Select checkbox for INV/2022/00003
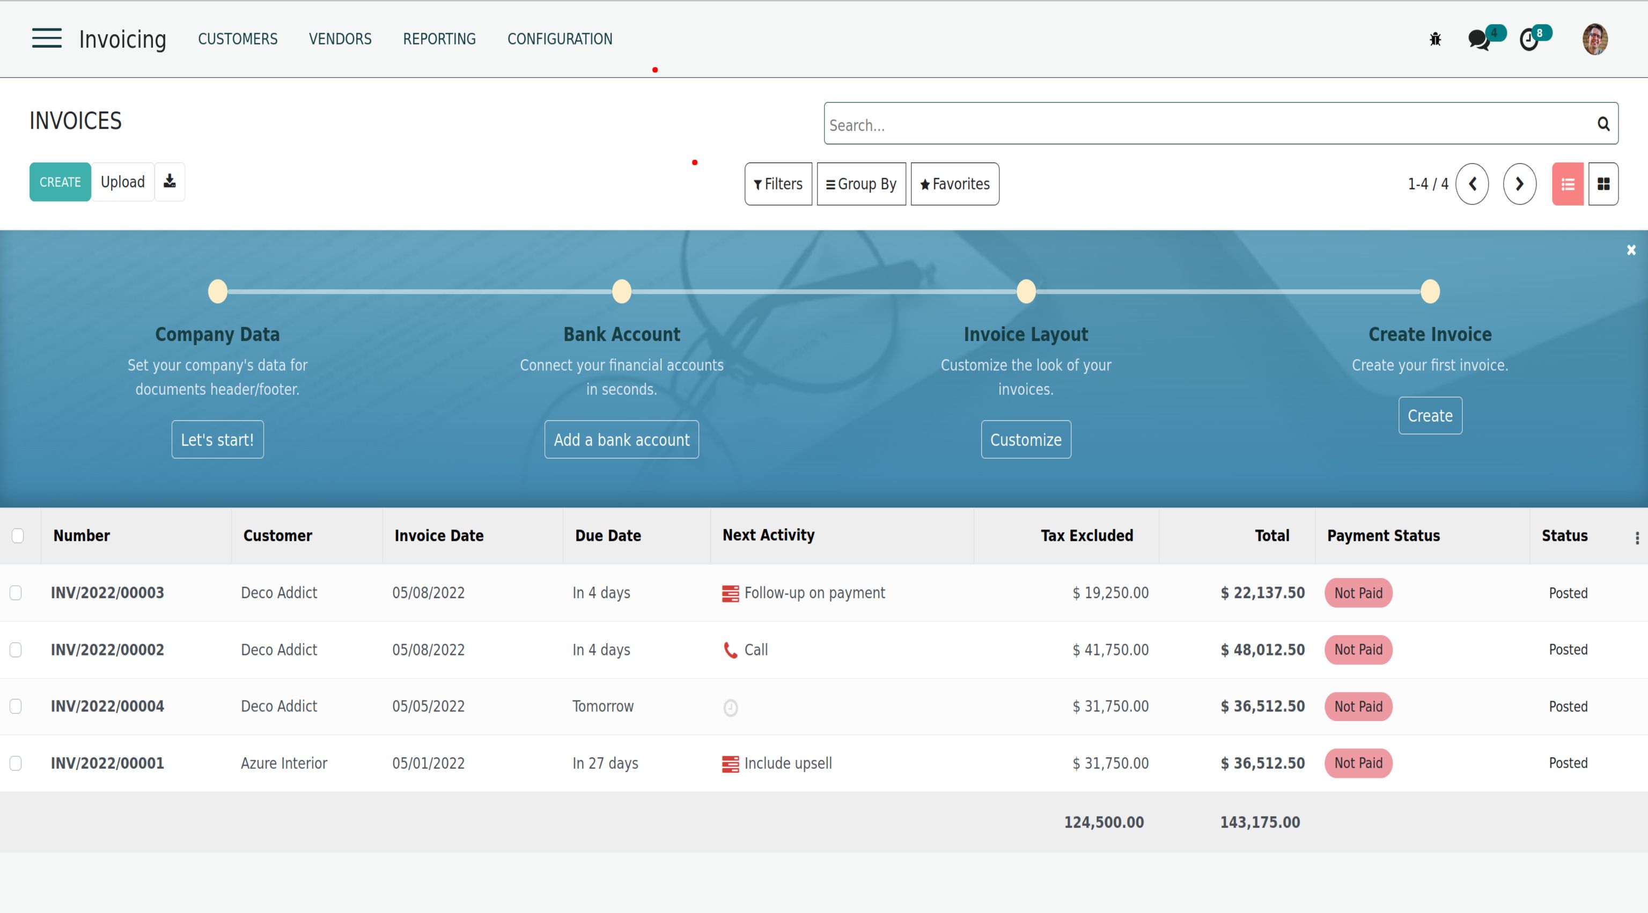 click(16, 593)
